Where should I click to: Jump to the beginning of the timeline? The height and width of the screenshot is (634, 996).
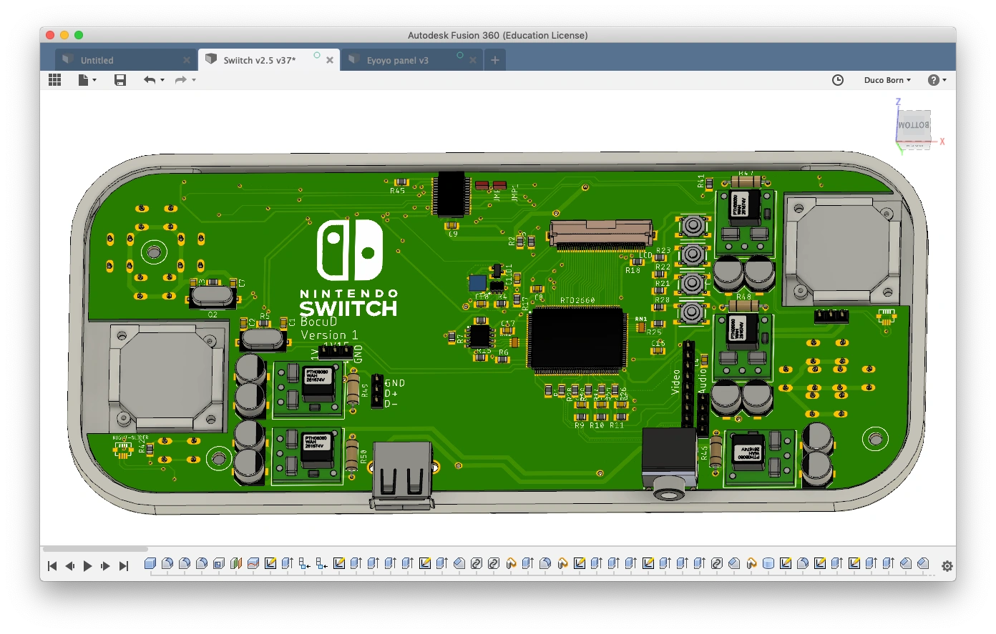pyautogui.click(x=52, y=566)
